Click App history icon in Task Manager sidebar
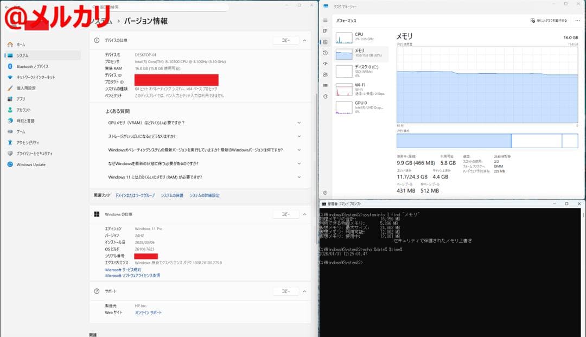586x337 pixels. coord(325,53)
